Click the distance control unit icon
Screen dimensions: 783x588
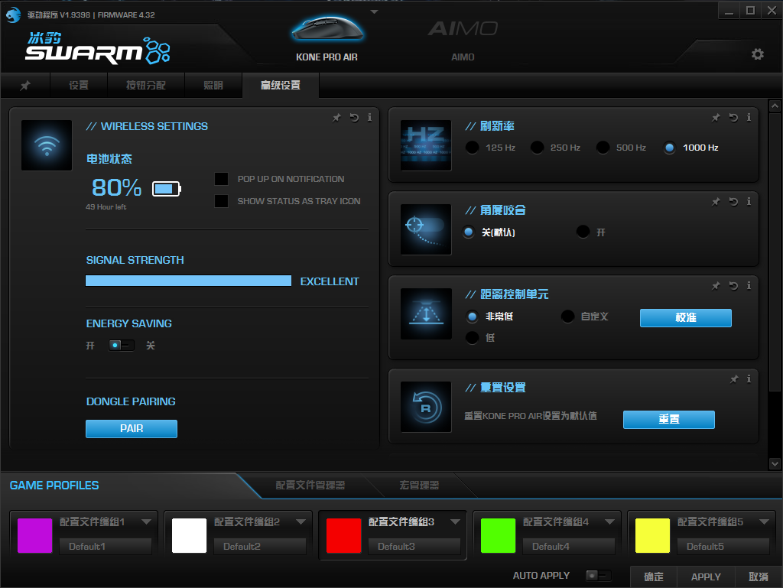[x=426, y=314]
